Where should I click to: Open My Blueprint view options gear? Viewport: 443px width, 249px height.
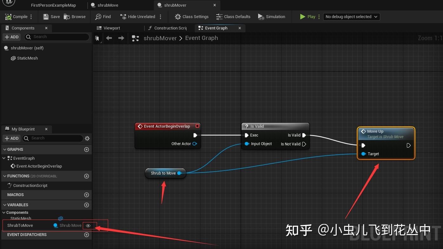coord(87,138)
